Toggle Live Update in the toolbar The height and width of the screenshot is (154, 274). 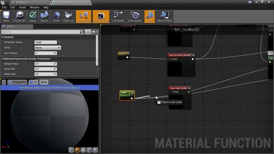tap(135, 16)
